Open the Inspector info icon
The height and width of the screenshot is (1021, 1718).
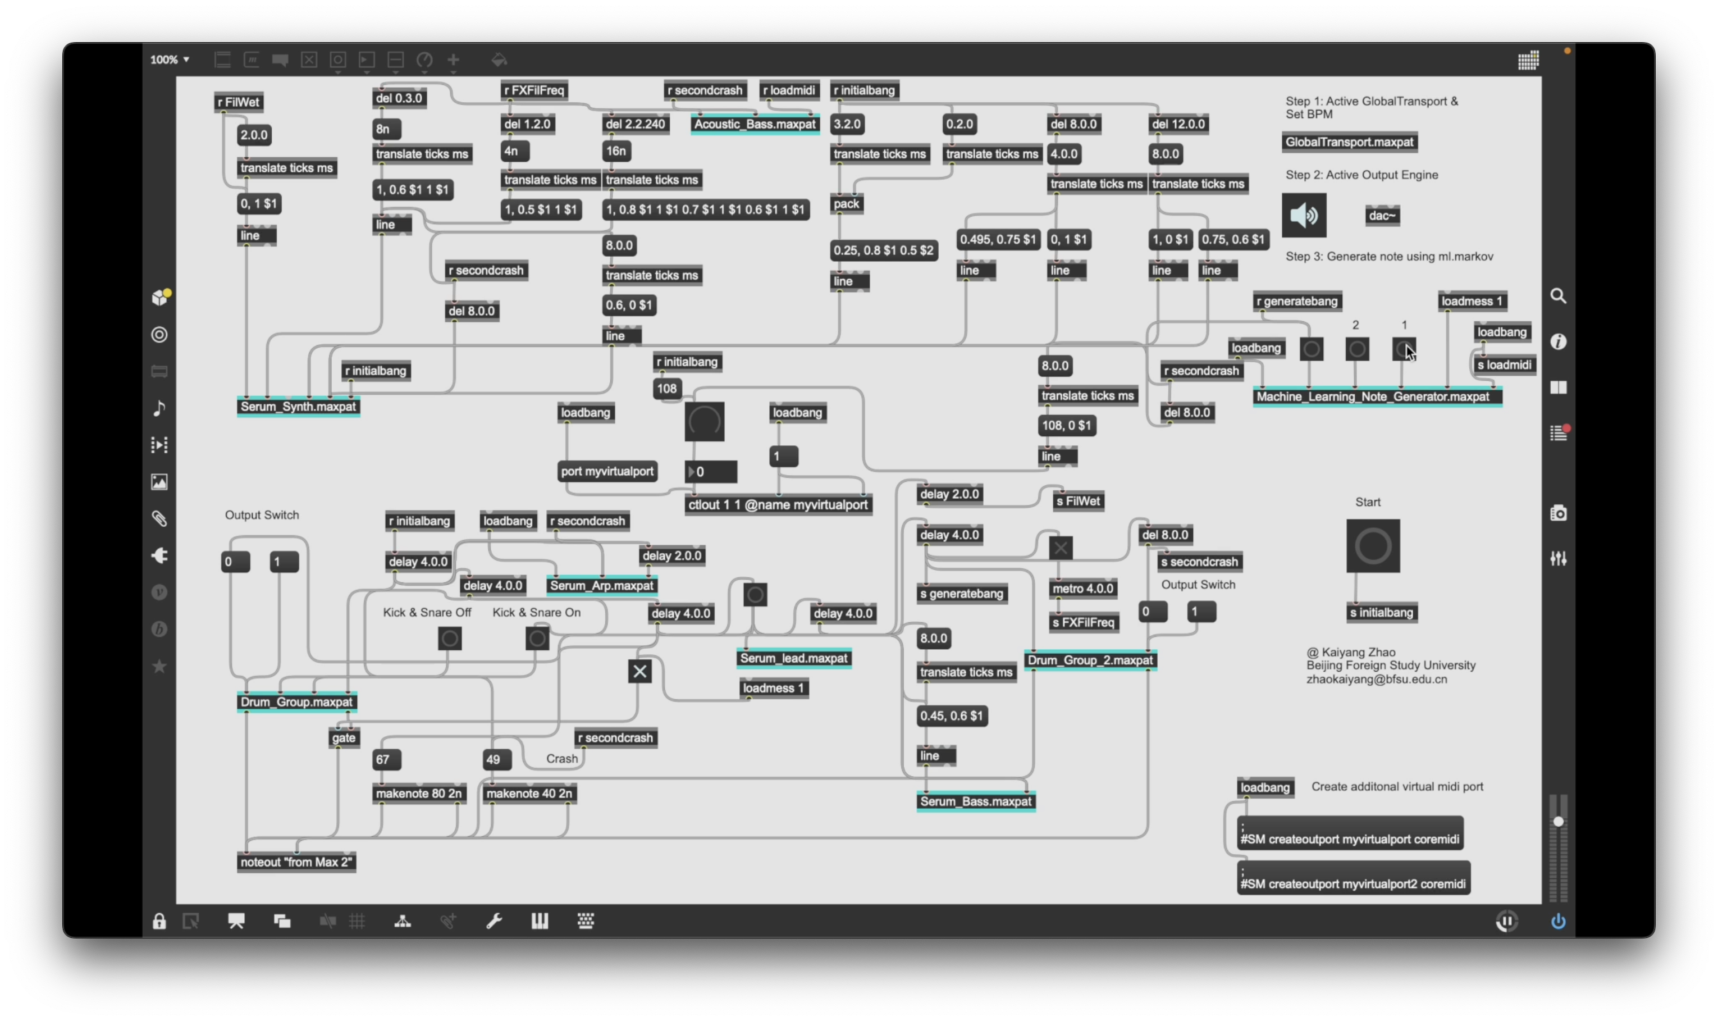click(1558, 341)
